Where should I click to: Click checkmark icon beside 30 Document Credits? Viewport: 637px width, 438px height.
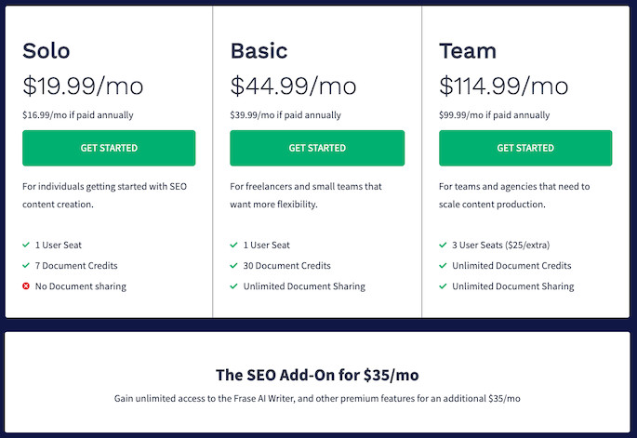pyautogui.click(x=234, y=266)
